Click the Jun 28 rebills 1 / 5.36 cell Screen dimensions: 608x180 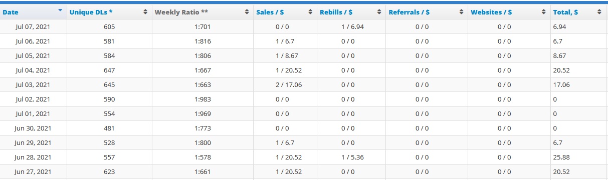[x=351, y=157]
